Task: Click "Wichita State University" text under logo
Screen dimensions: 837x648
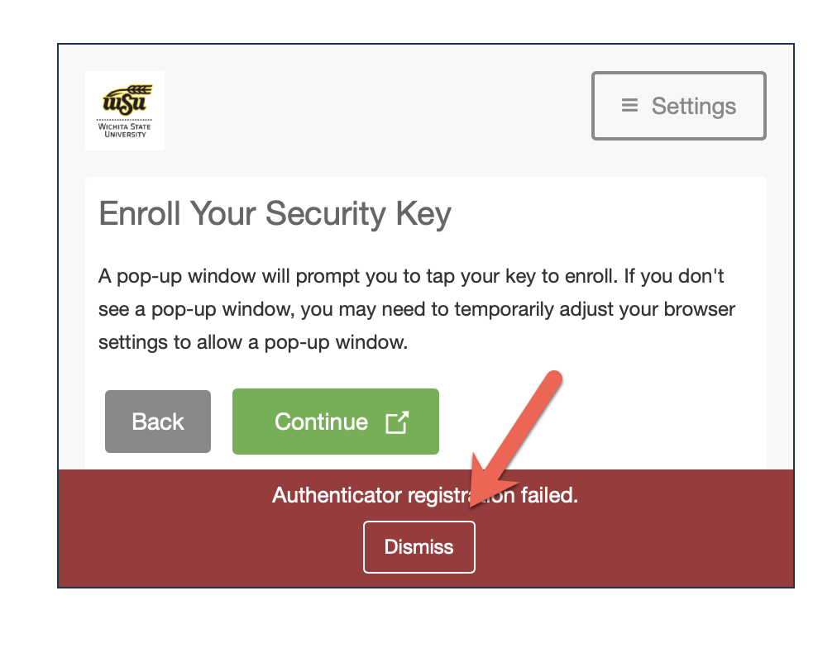Action: tap(125, 130)
